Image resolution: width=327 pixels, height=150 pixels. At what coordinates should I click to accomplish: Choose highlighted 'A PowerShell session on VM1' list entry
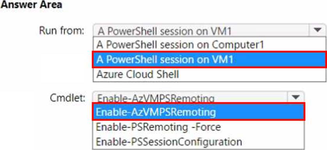[209, 59]
